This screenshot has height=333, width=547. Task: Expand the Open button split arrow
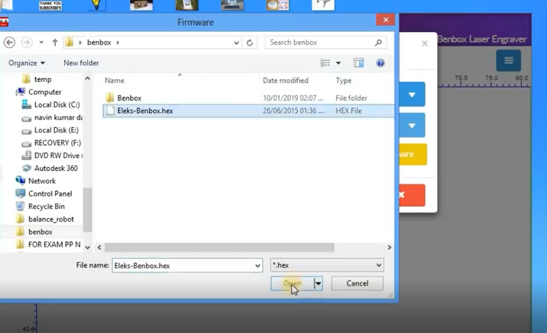tap(318, 284)
